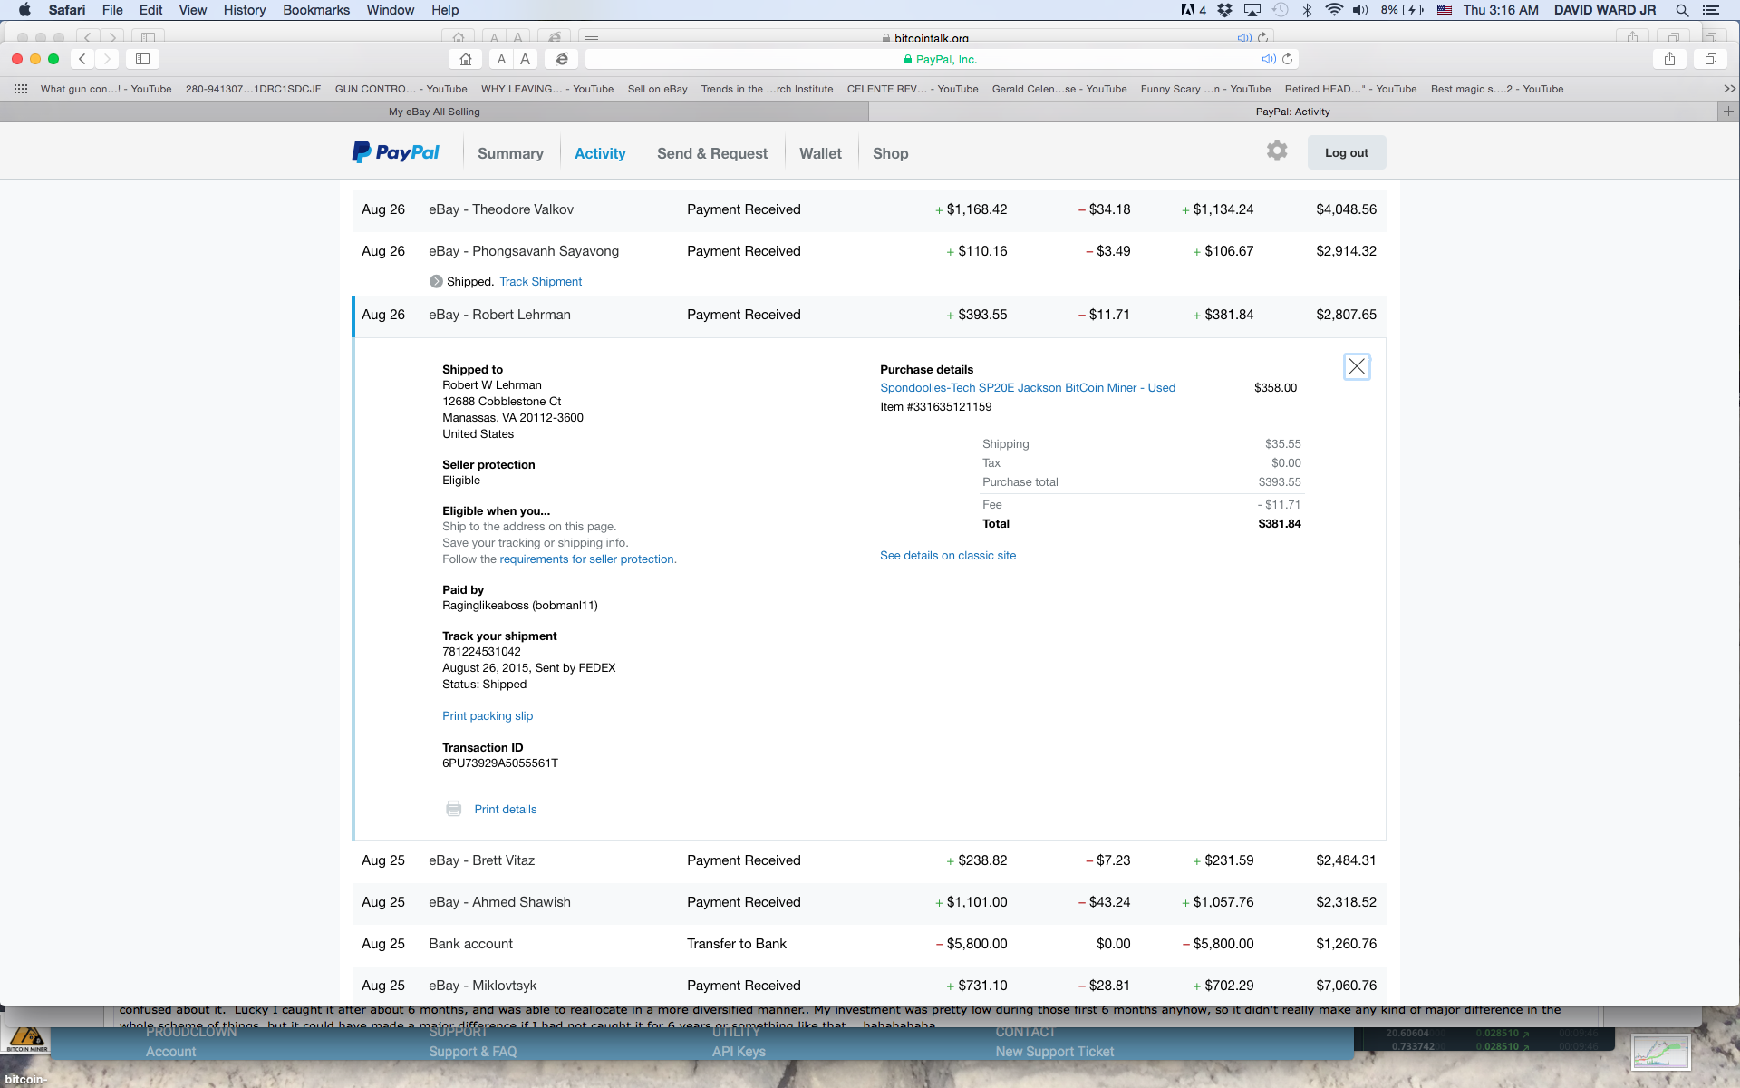Open the Time Machine menu bar icon
Viewport: 1740px width, 1088px height.
pos(1280,10)
